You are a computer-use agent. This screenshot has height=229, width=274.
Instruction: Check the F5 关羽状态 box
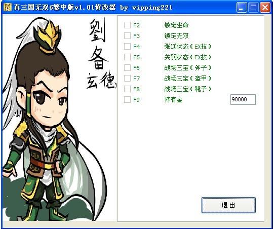click(127, 57)
